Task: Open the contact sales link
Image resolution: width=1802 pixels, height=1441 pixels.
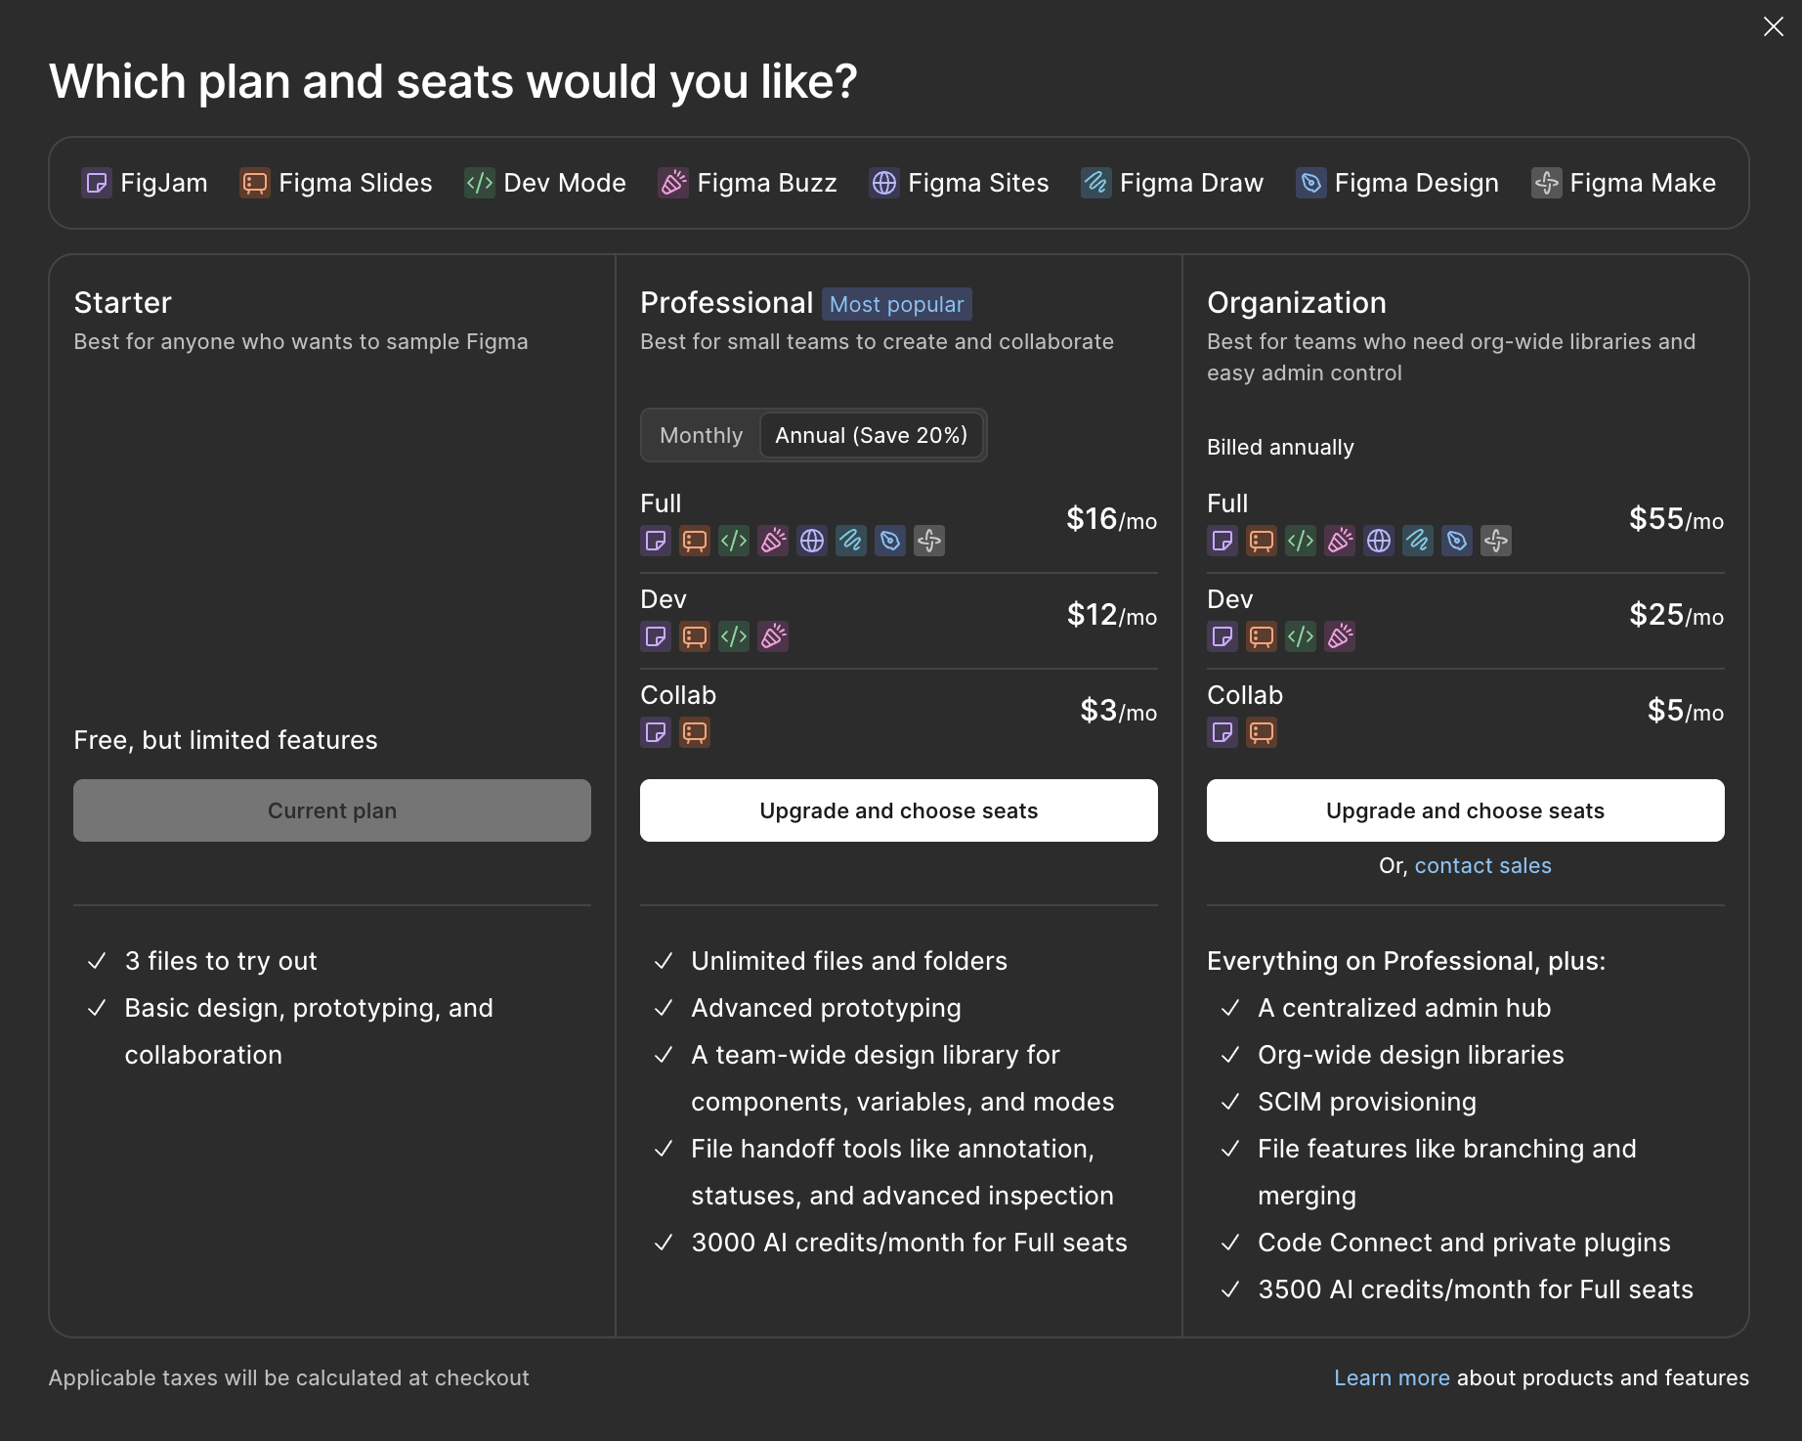Action: pos(1482,865)
